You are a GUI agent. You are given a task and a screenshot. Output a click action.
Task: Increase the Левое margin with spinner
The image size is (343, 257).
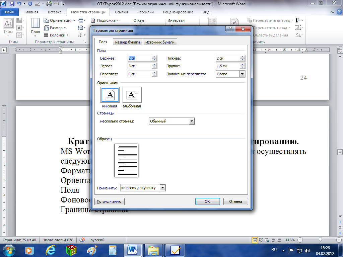pos(154,65)
